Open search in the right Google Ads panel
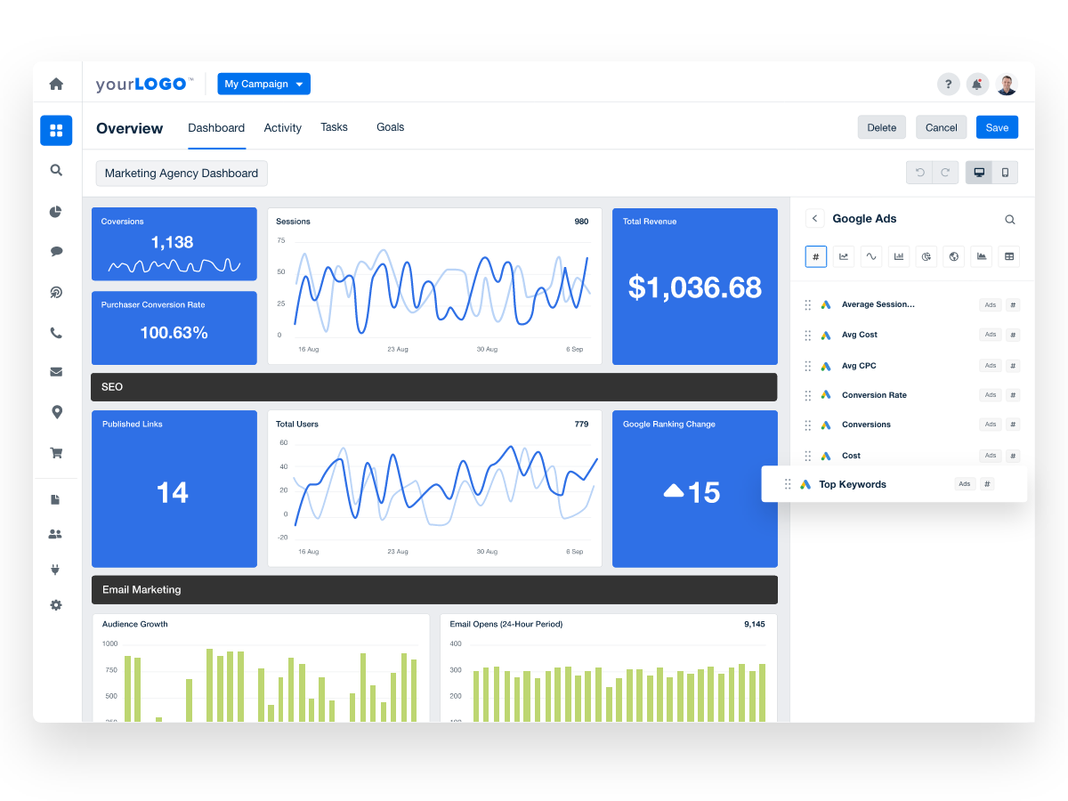1068x801 pixels. (1009, 219)
